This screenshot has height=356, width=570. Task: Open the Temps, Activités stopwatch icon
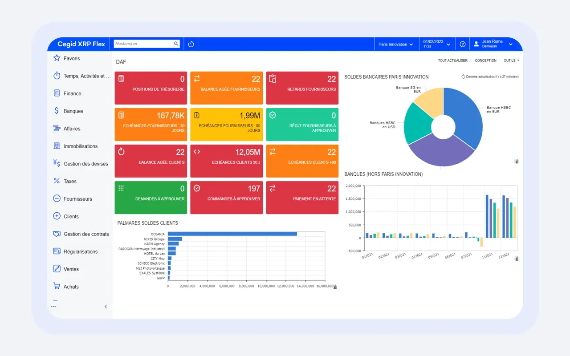pyautogui.click(x=57, y=76)
